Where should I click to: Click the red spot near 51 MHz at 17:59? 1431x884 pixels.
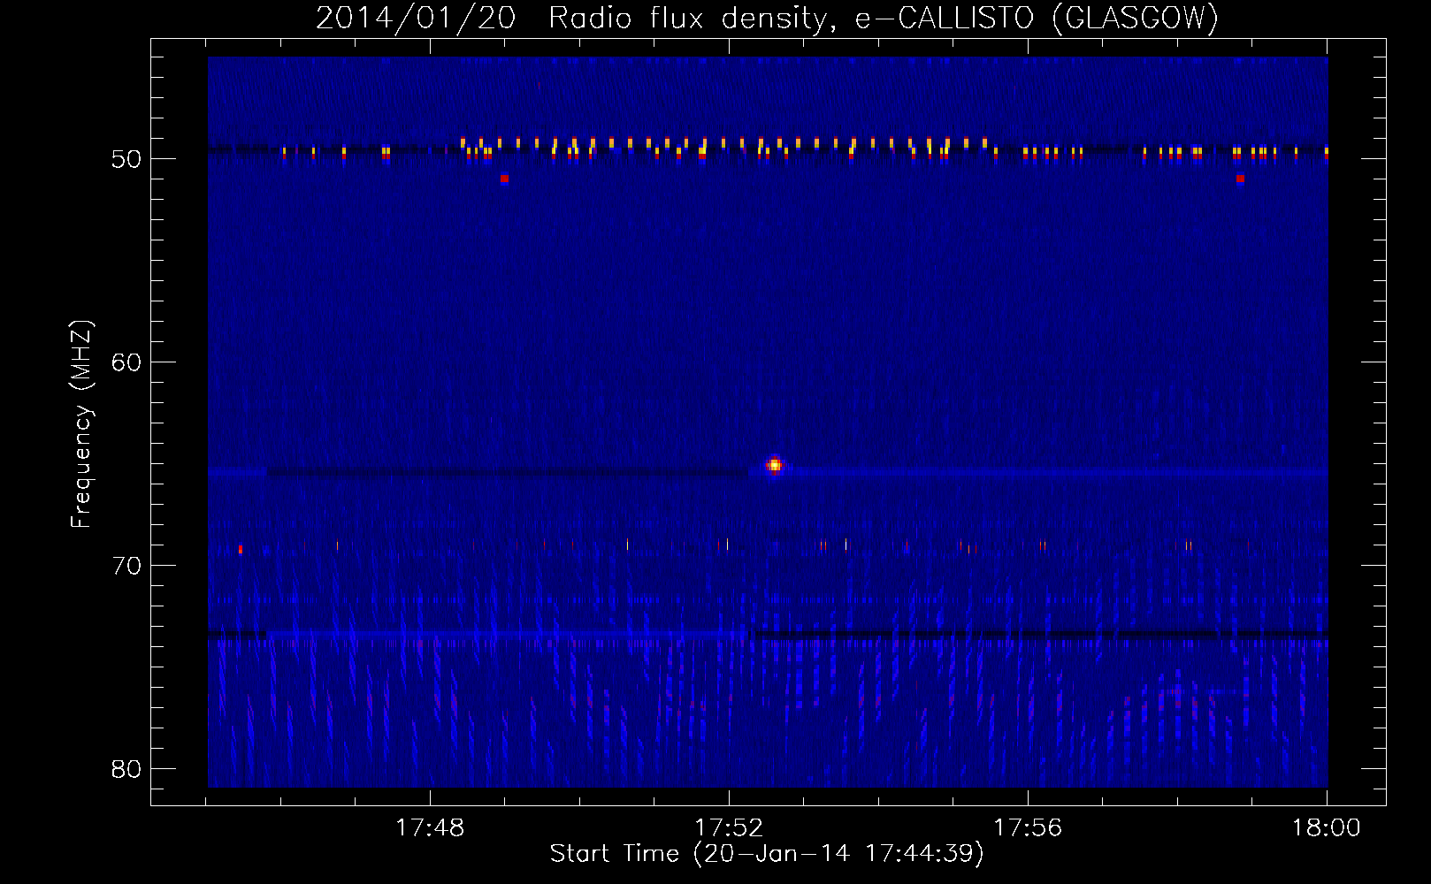coord(1240,179)
